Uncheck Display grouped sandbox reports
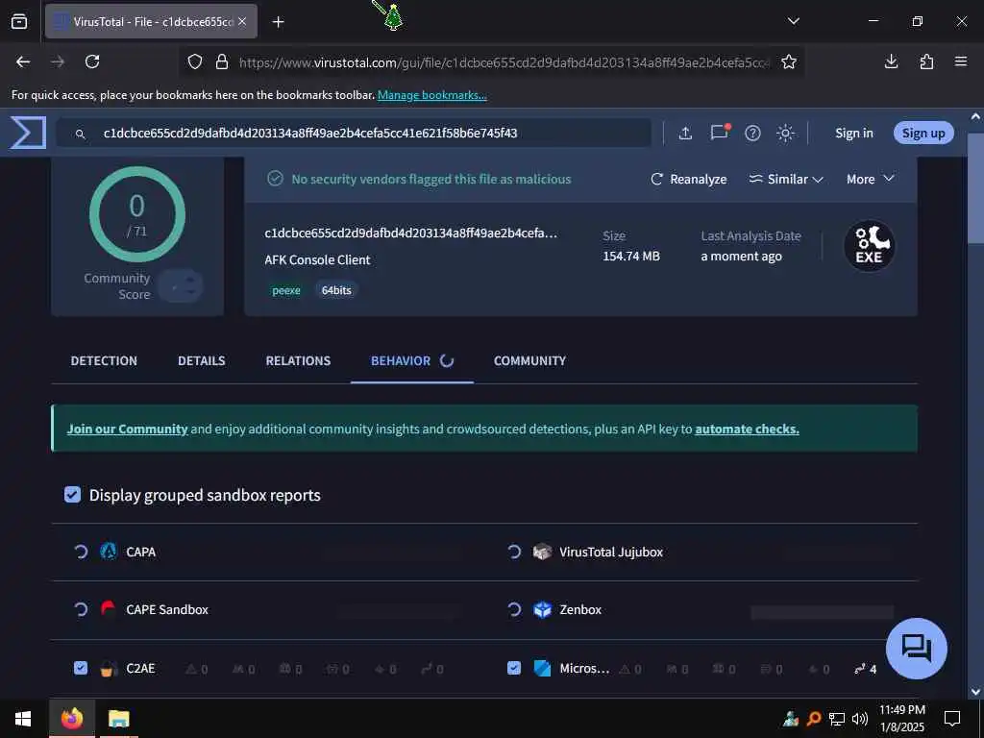984x738 pixels. tap(72, 495)
